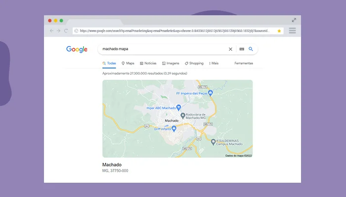Click the browser back arrow
Viewport: 346px width, 197px height.
tap(51, 31)
